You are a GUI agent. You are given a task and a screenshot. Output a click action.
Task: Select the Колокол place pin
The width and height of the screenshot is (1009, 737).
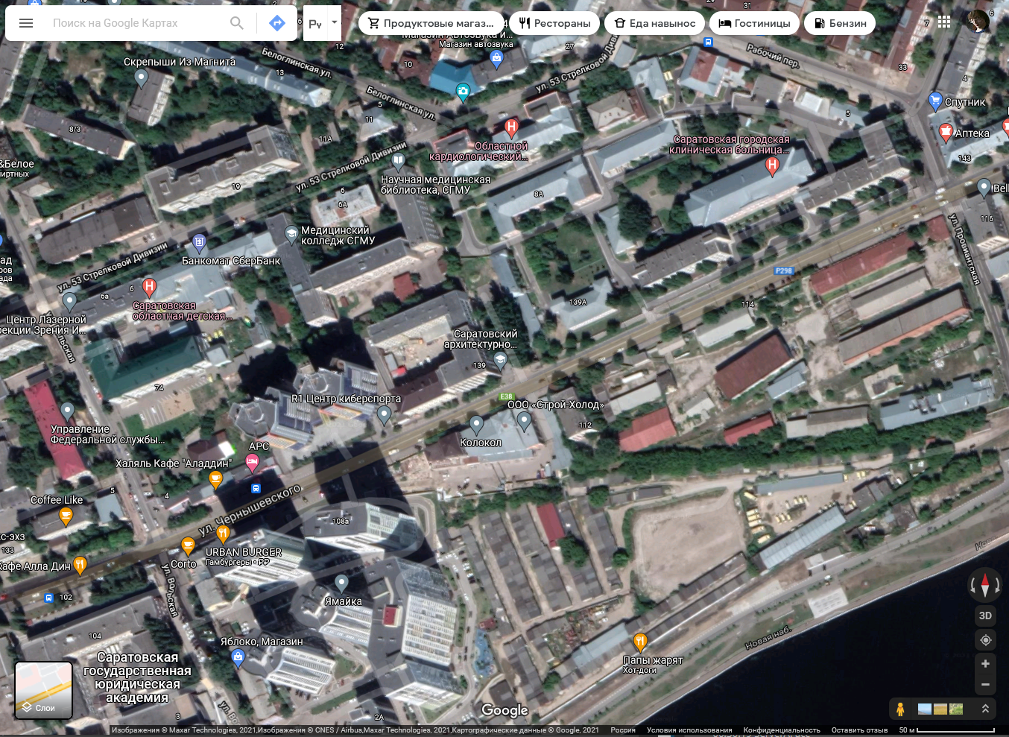(x=476, y=425)
